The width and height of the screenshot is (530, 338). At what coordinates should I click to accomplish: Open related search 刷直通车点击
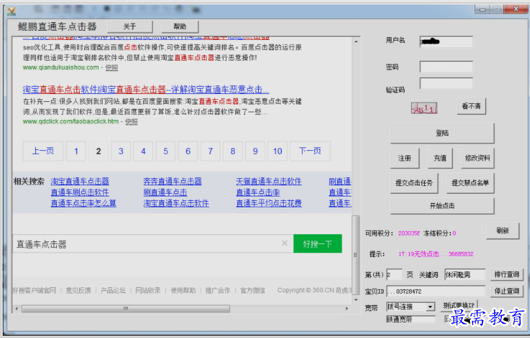click(x=165, y=192)
